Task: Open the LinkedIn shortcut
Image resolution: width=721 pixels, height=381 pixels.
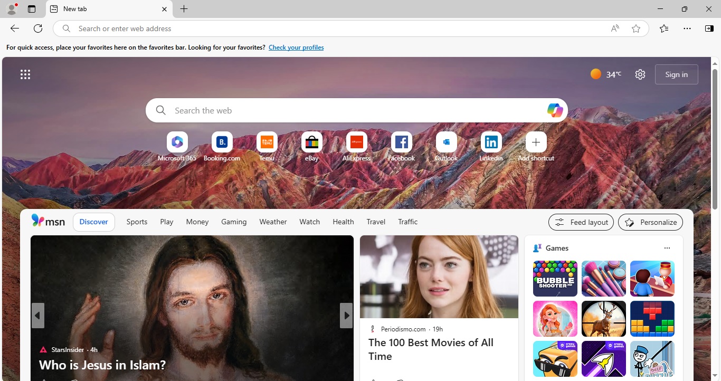Action: 491,142
